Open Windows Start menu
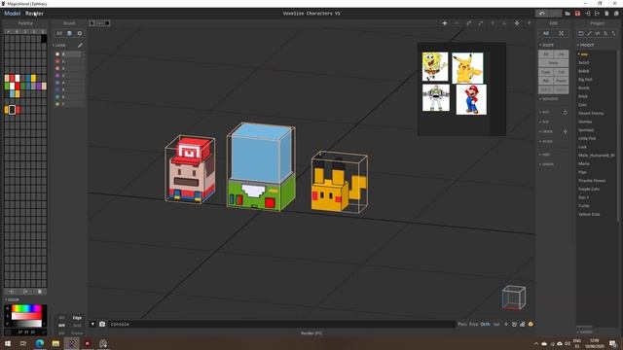623x350 pixels. pyautogui.click(x=7, y=343)
